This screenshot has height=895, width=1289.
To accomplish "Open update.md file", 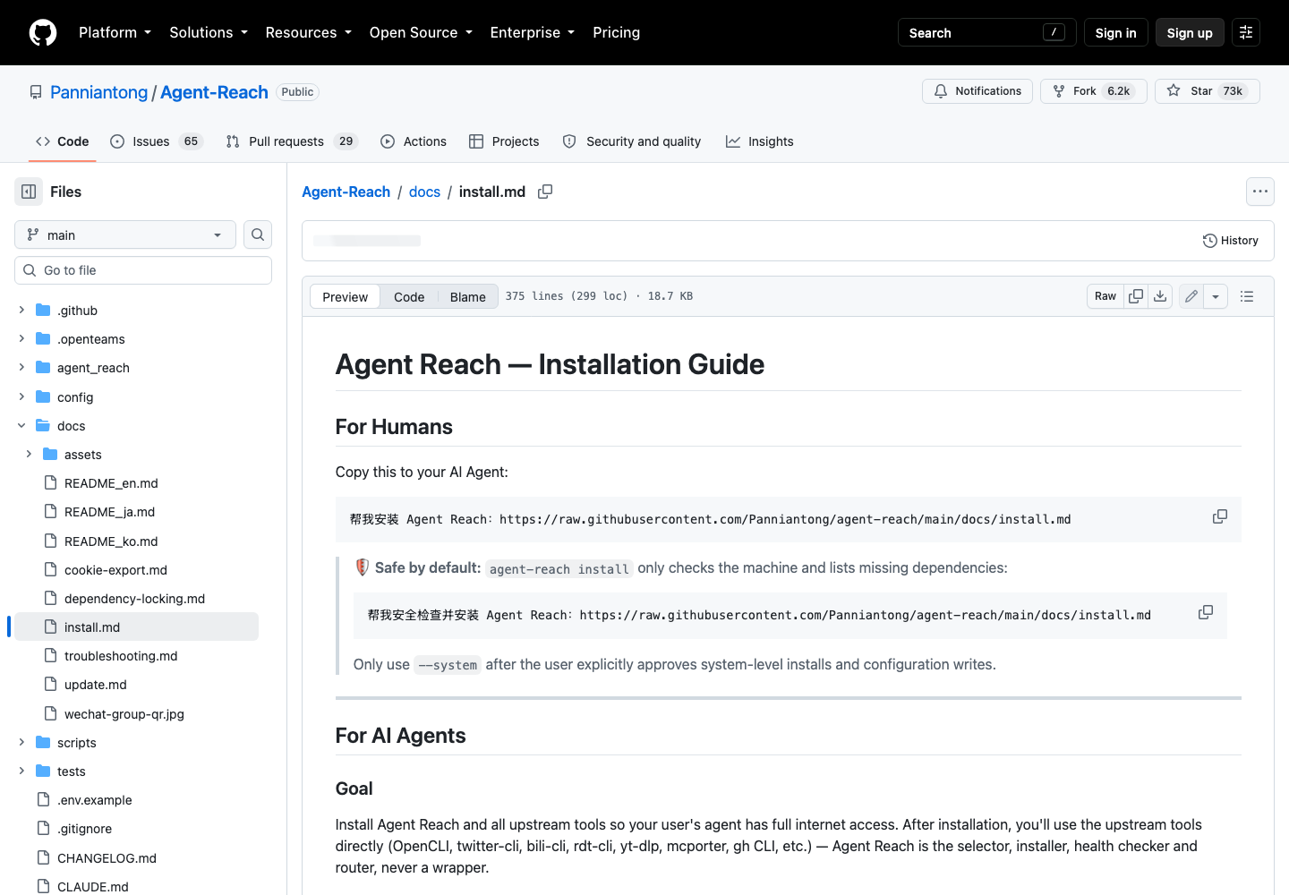I will 96,685.
